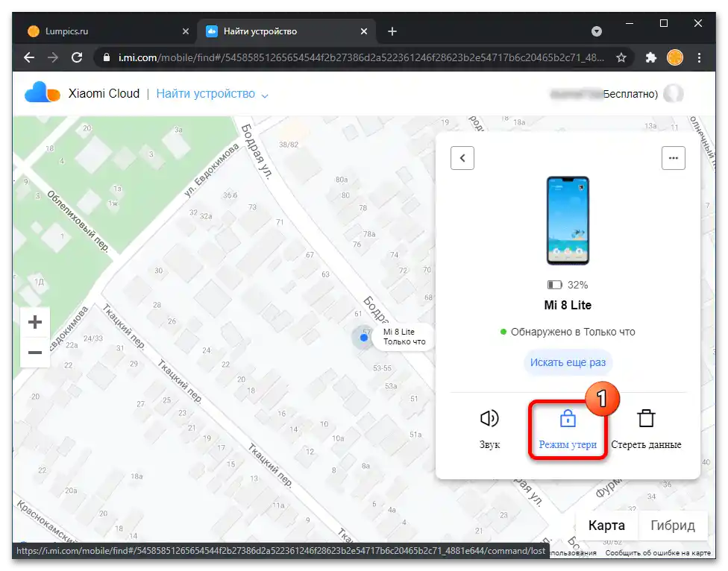Expand the Найти устройство dropdown
The image size is (728, 571).
tap(265, 95)
